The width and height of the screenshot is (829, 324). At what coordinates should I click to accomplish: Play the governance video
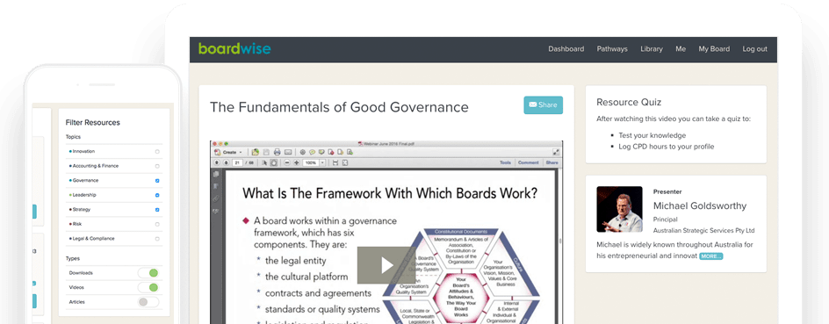click(x=386, y=265)
